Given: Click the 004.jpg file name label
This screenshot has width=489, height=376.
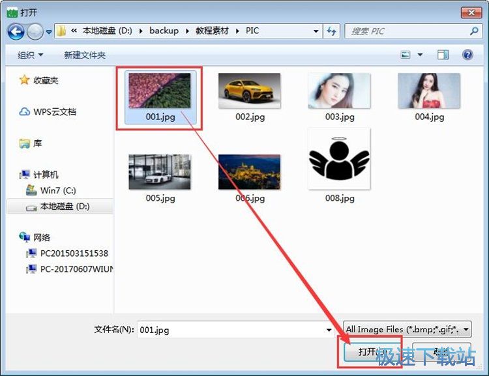Looking at the screenshot, I should [430, 117].
